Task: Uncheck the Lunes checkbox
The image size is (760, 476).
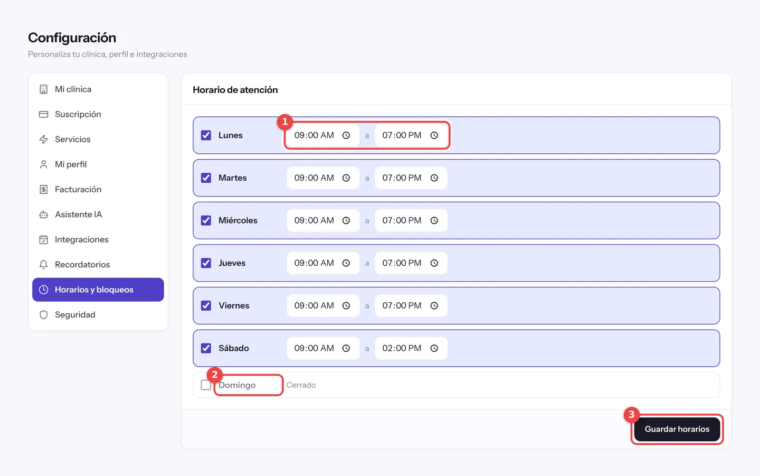Action: (x=206, y=135)
